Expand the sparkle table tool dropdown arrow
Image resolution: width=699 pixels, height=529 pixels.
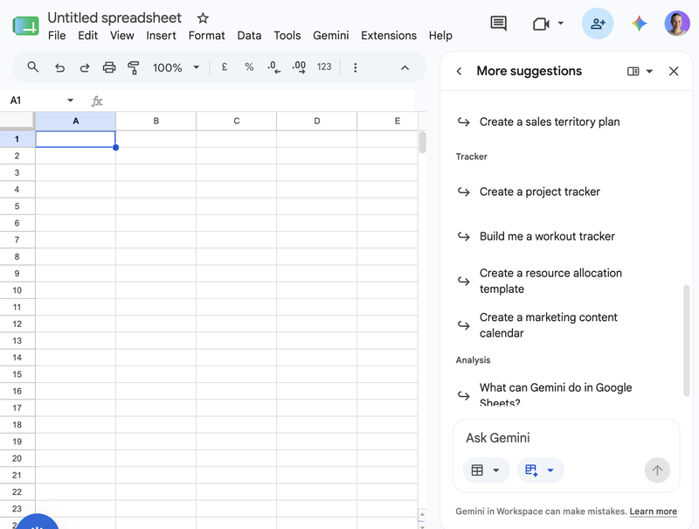[x=550, y=470]
